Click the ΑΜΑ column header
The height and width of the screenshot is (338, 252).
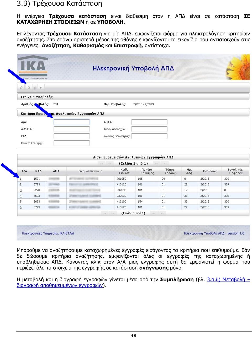pos(56,171)
